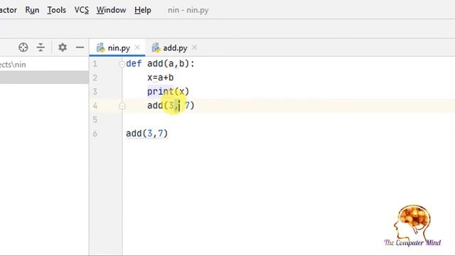455x256 pixels.
Task: Click the collapse all icon in project panel
Action: coord(41,48)
